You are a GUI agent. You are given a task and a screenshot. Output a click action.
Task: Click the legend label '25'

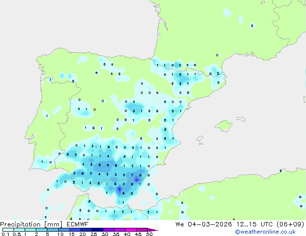click(94, 234)
